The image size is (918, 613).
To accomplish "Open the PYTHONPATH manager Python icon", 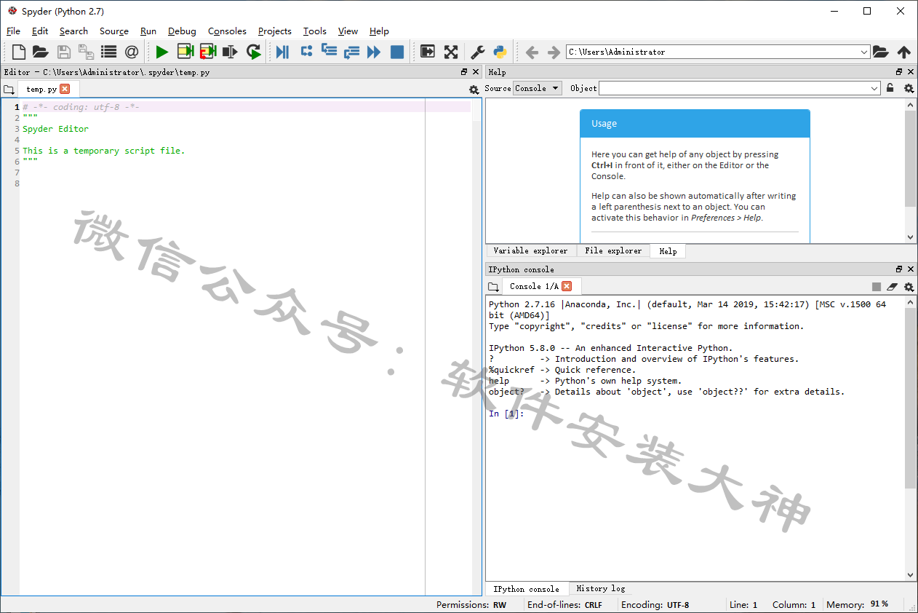I will click(x=500, y=52).
